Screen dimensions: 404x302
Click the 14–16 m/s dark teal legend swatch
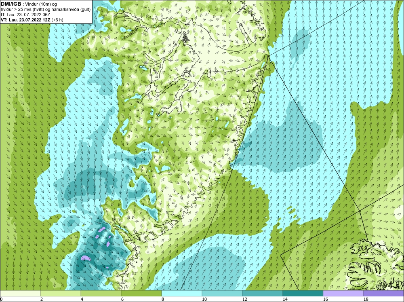tap(303, 294)
